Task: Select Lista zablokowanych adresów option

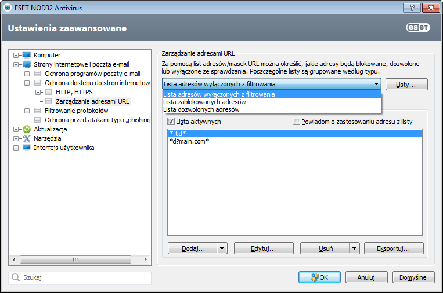Action: 272,102
